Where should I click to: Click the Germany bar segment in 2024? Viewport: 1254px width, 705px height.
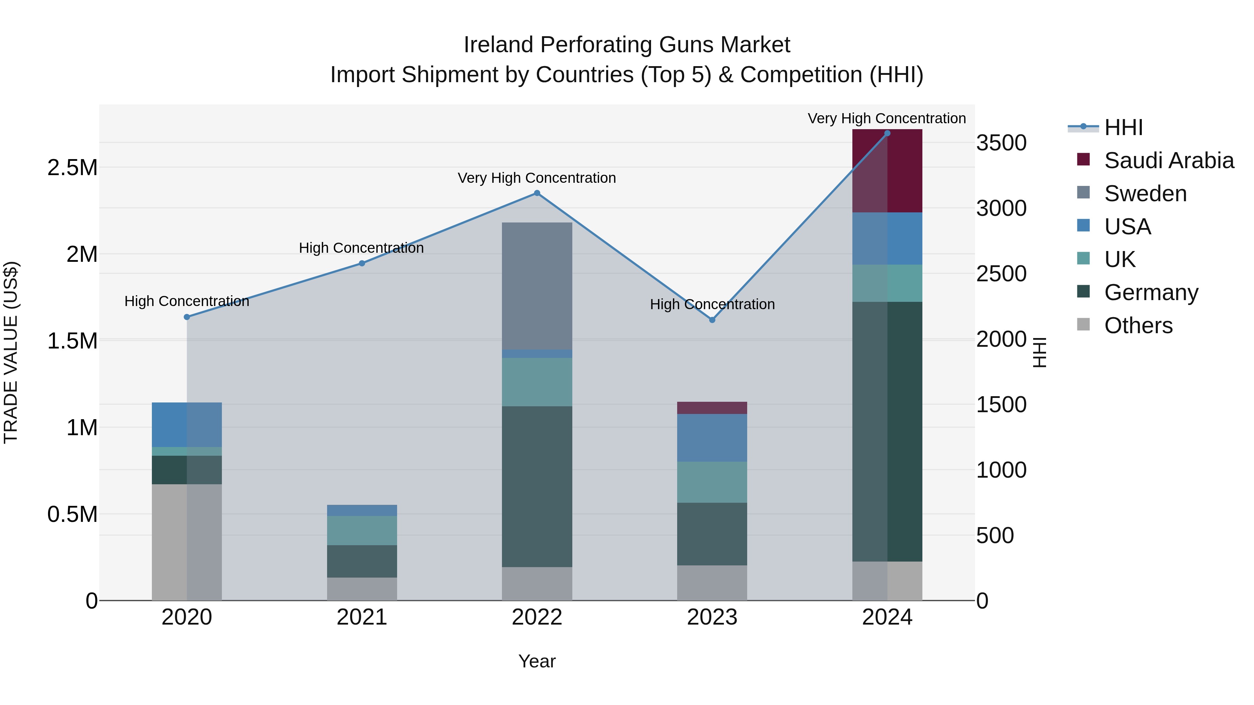887,432
